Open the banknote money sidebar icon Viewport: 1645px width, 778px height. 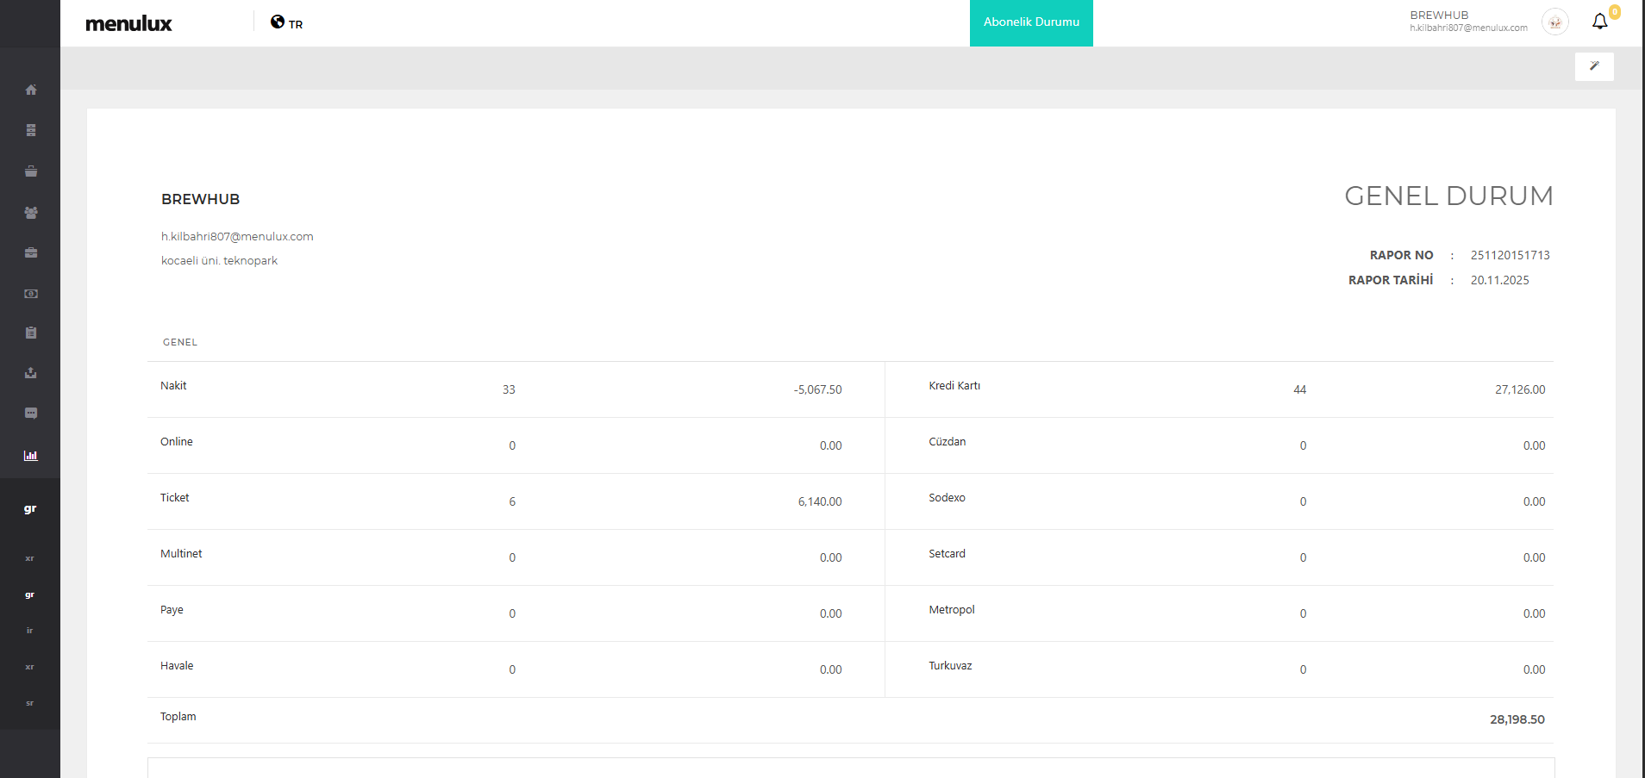point(31,294)
